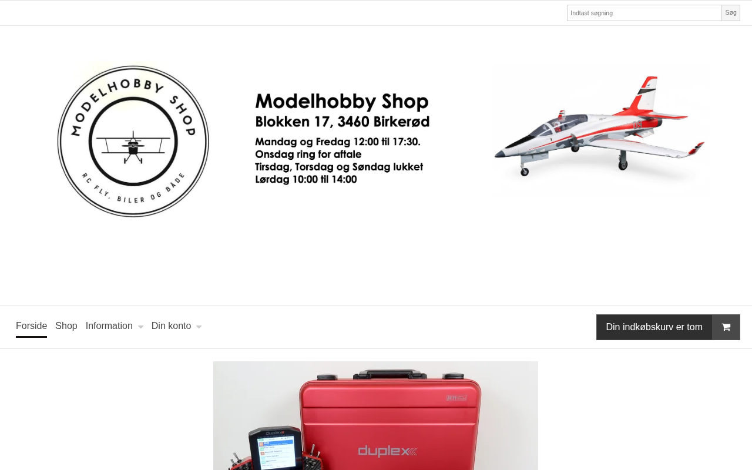Click the biplane emblem inside the round logo
This screenshot has width=752, height=470.
click(x=133, y=145)
